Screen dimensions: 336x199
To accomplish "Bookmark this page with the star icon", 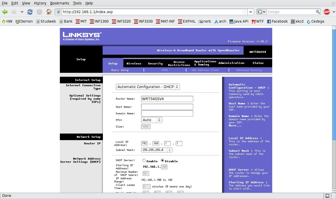I will (x=244, y=12).
